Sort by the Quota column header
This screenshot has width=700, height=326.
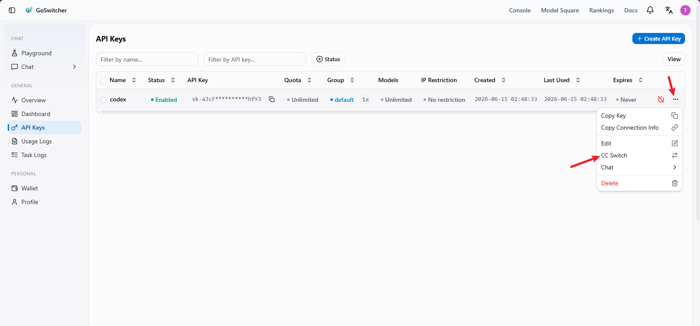coord(298,80)
